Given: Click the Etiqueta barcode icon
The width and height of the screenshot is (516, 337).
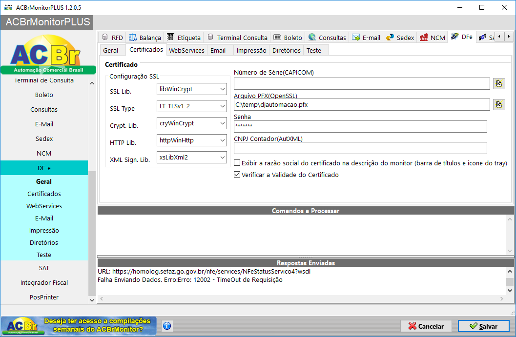Looking at the screenshot, I should 170,37.
